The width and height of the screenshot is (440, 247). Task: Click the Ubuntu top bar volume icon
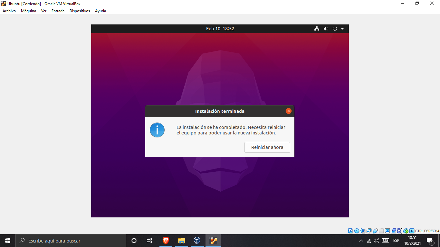(x=326, y=29)
